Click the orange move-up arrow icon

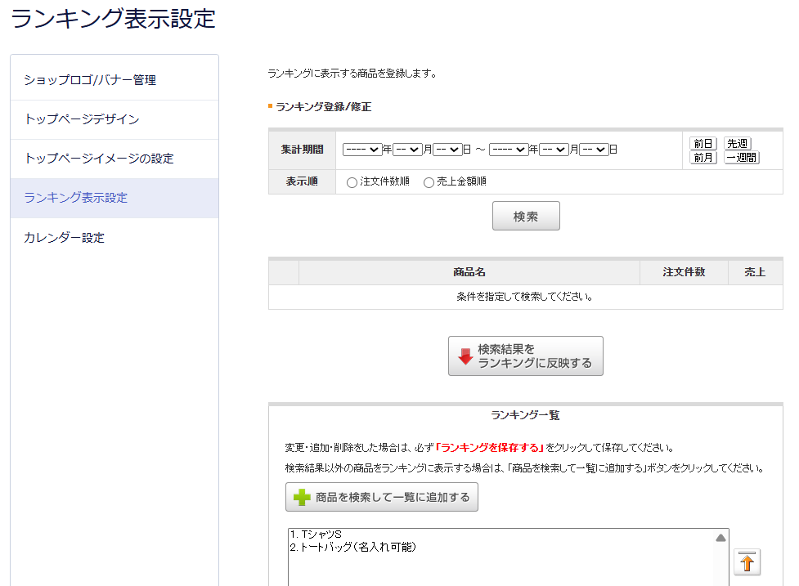pyautogui.click(x=747, y=562)
